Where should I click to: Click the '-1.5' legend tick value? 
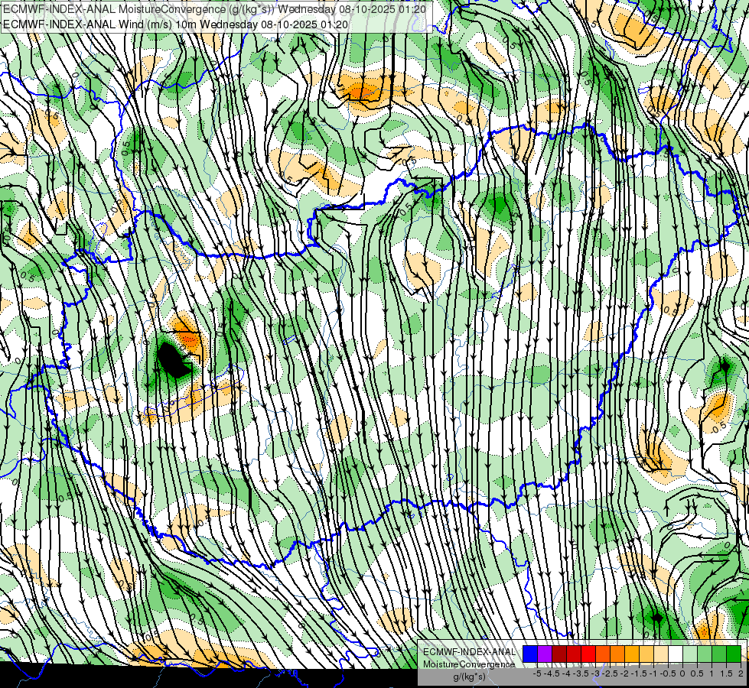tap(640, 673)
